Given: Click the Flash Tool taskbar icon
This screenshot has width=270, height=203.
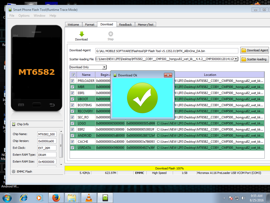Looking at the screenshot, I should click(105, 197).
